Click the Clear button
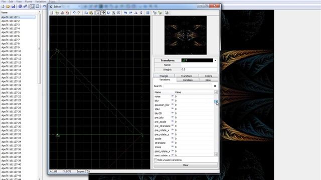Viewport: 321px width, 180px height. (186, 165)
